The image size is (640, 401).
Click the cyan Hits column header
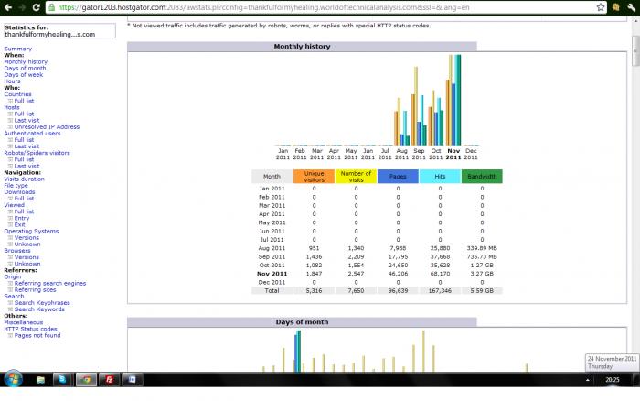tap(440, 177)
